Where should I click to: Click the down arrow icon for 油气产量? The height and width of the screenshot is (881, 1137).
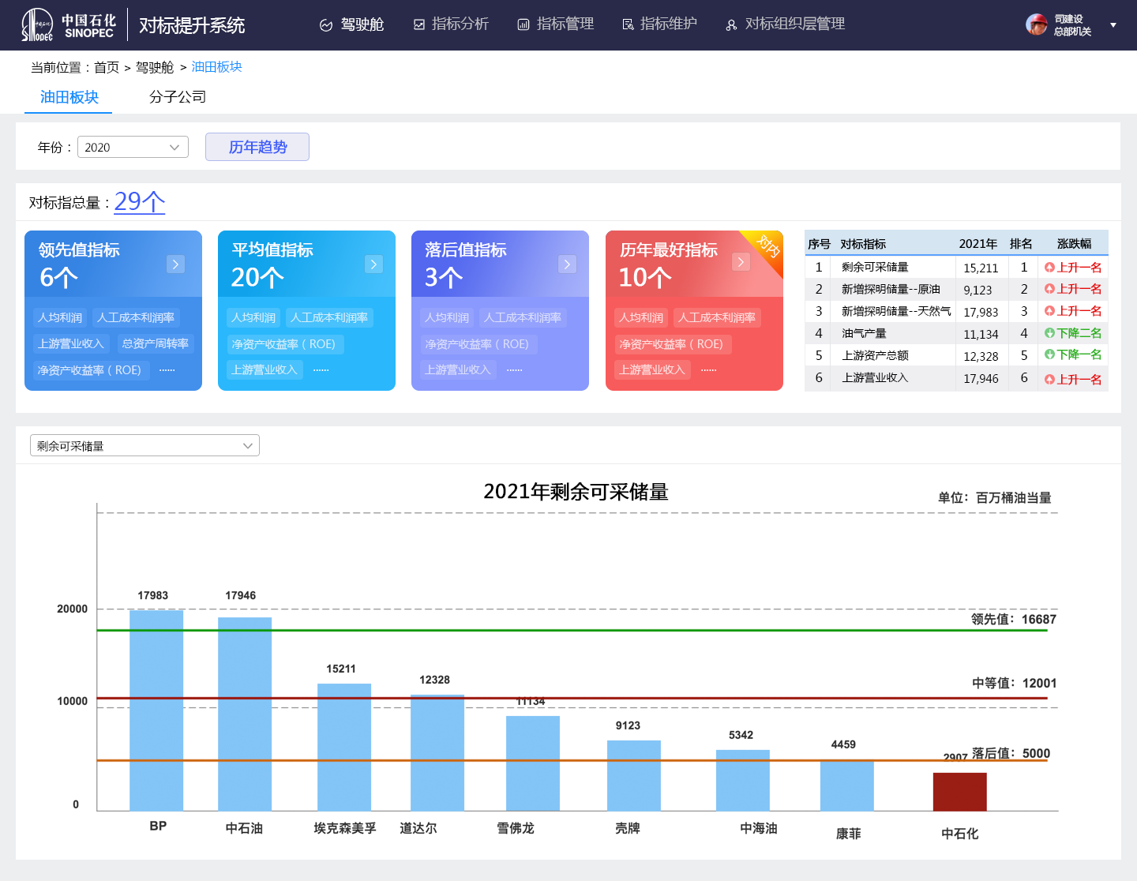pos(1049,333)
